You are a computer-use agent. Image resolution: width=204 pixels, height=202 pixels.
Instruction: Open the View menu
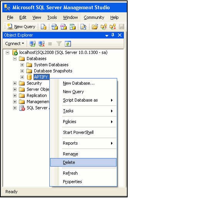point(37,17)
